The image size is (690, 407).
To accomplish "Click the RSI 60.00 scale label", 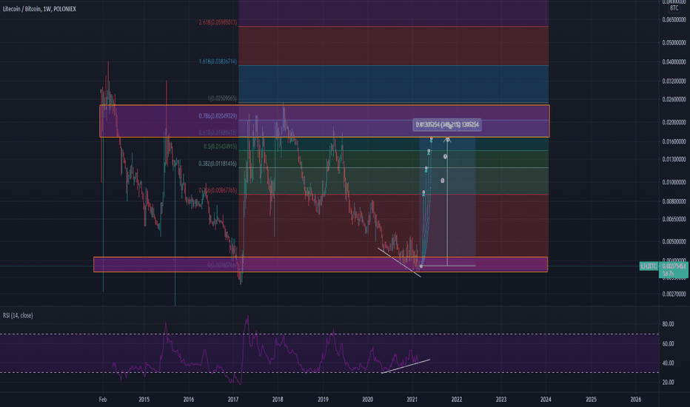I will 668,343.
